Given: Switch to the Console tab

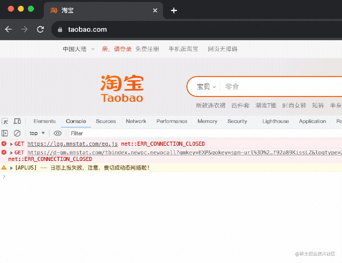Looking at the screenshot, I should 76,121.
